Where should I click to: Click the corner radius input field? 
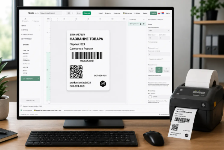click(159, 78)
